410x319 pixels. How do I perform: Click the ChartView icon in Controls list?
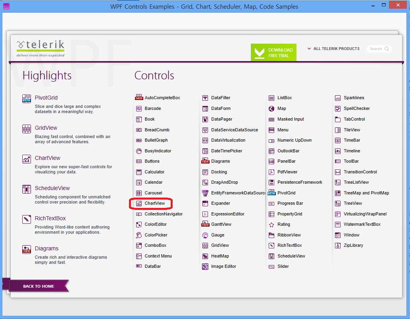pos(139,204)
